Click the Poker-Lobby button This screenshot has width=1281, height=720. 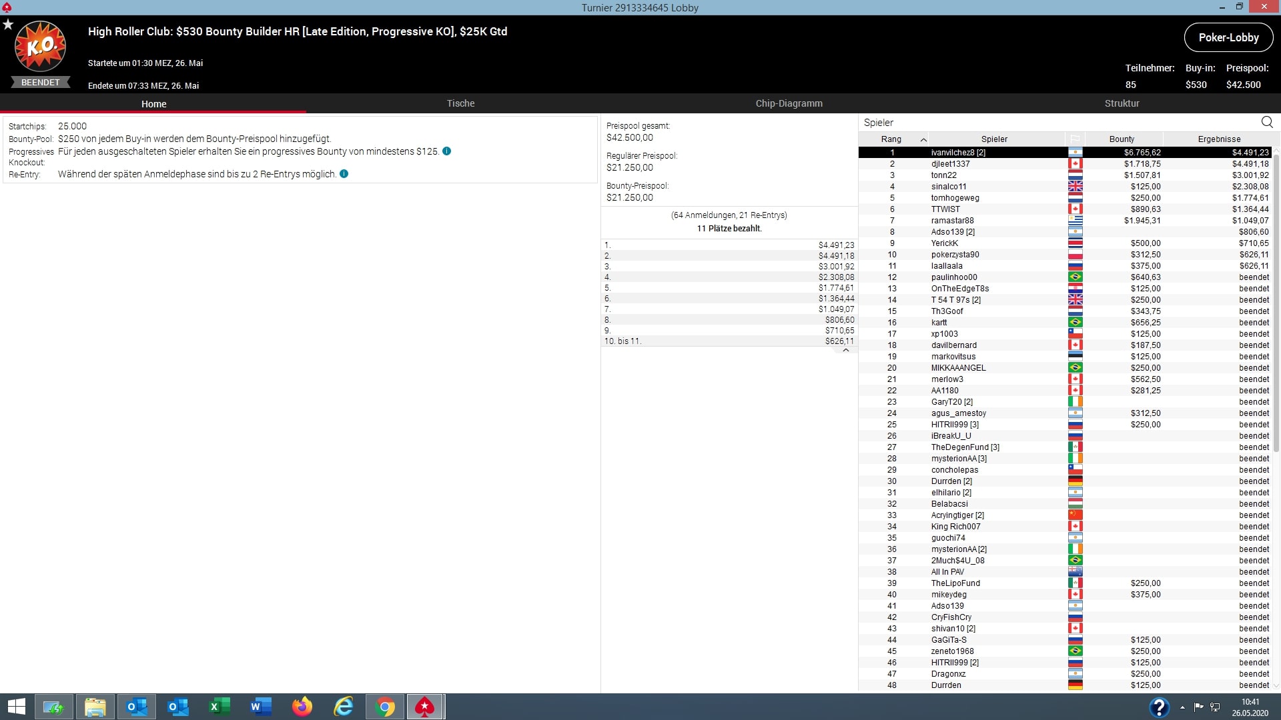[x=1228, y=37]
